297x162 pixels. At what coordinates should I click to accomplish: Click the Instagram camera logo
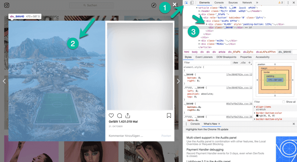pos(7,5)
